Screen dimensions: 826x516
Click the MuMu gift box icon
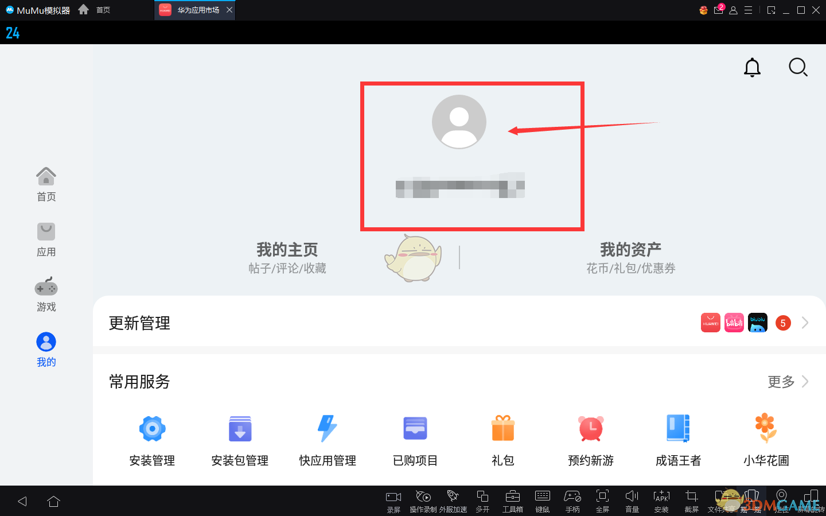pyautogui.click(x=703, y=10)
